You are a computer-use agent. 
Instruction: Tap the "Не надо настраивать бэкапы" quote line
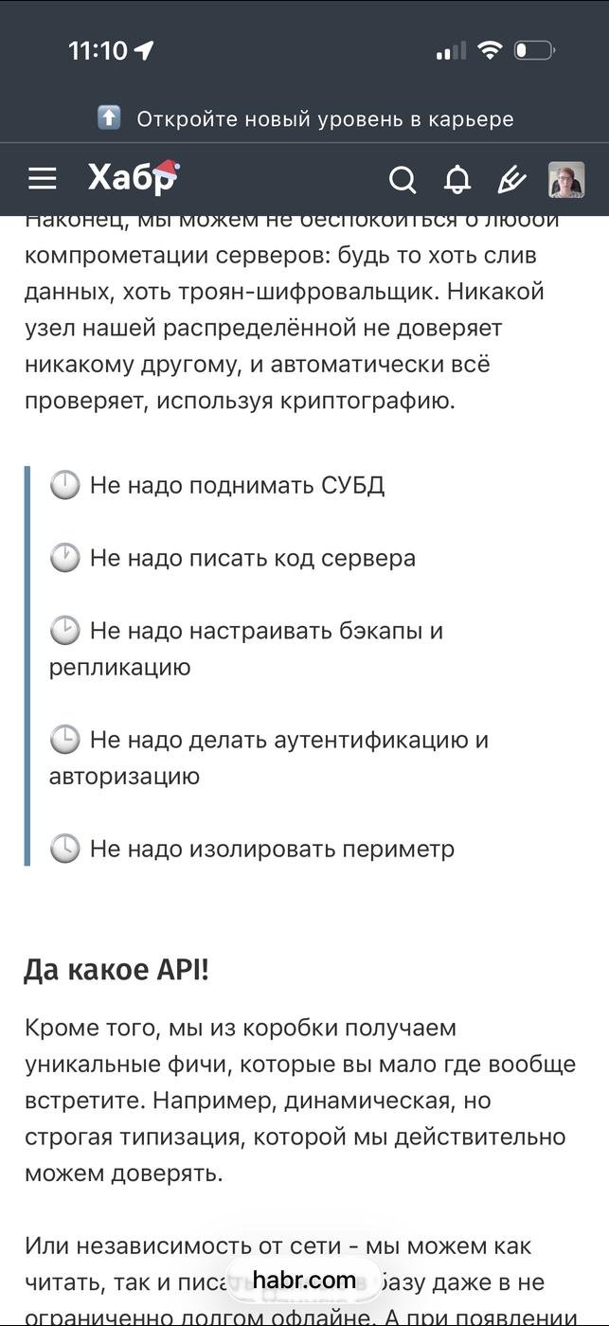pyautogui.click(x=265, y=631)
